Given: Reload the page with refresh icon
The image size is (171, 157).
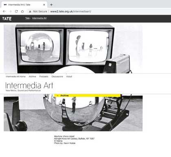Looking at the screenshot, I should [16, 11].
